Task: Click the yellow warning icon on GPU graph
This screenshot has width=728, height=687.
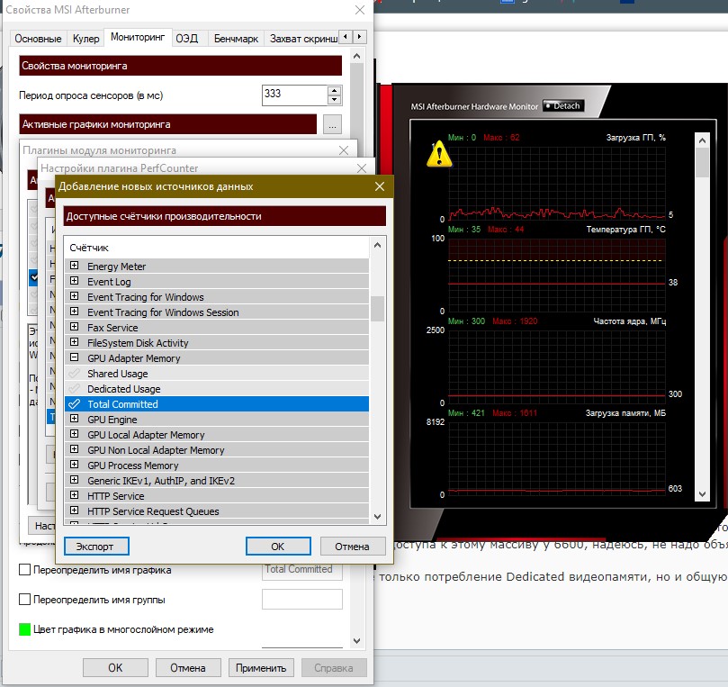Action: pos(439,154)
